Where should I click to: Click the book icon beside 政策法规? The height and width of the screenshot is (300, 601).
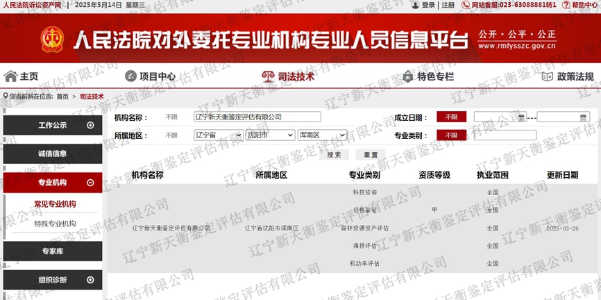click(547, 76)
